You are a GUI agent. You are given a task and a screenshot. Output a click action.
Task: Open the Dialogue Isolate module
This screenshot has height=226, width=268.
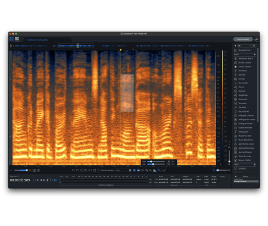pos(245,124)
